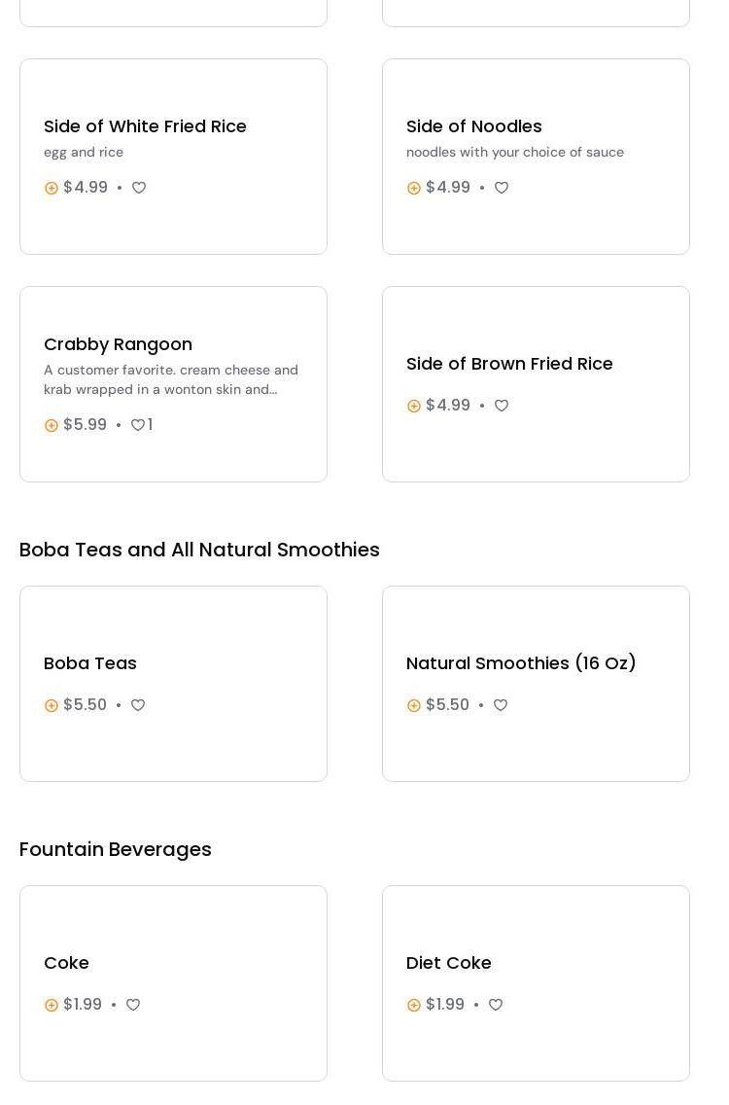Screen dimensions: 729x1105
Task: Add Side of Noodles using plus icon
Action: (414, 188)
